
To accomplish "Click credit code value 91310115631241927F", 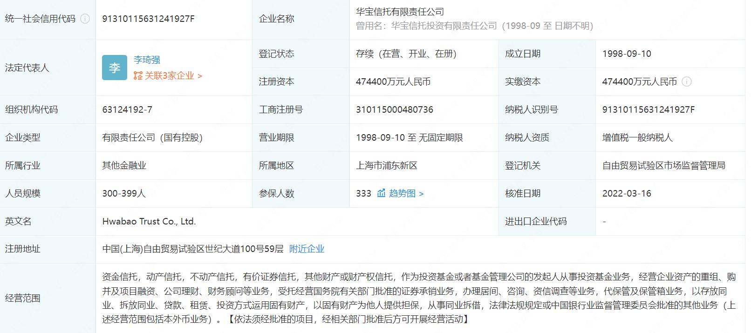I will [x=149, y=19].
